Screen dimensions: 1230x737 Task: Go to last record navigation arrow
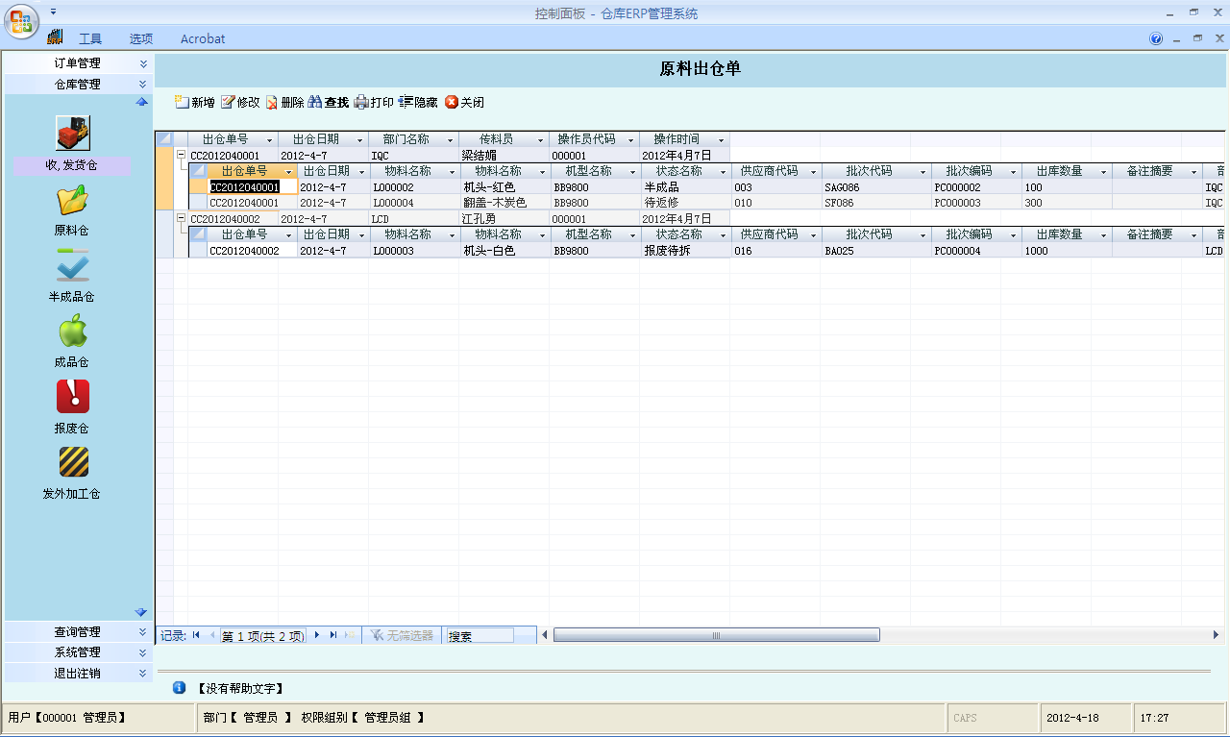pos(333,635)
